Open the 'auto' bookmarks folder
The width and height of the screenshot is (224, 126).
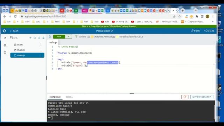tap(95, 22)
